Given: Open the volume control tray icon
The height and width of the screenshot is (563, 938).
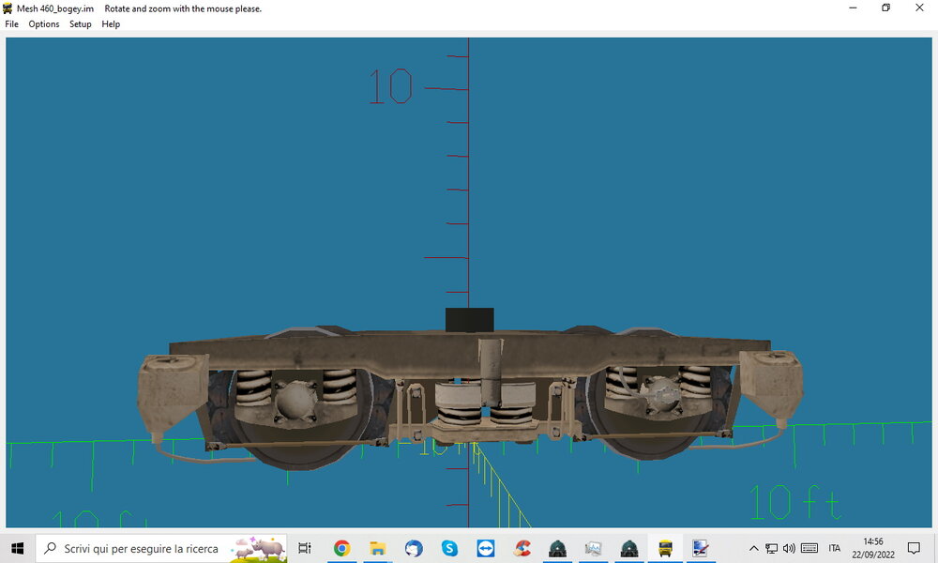Looking at the screenshot, I should click(789, 548).
